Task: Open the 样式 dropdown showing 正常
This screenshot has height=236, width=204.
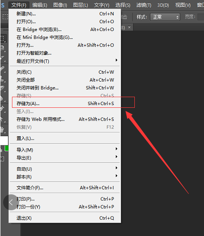Action: [x=165, y=17]
